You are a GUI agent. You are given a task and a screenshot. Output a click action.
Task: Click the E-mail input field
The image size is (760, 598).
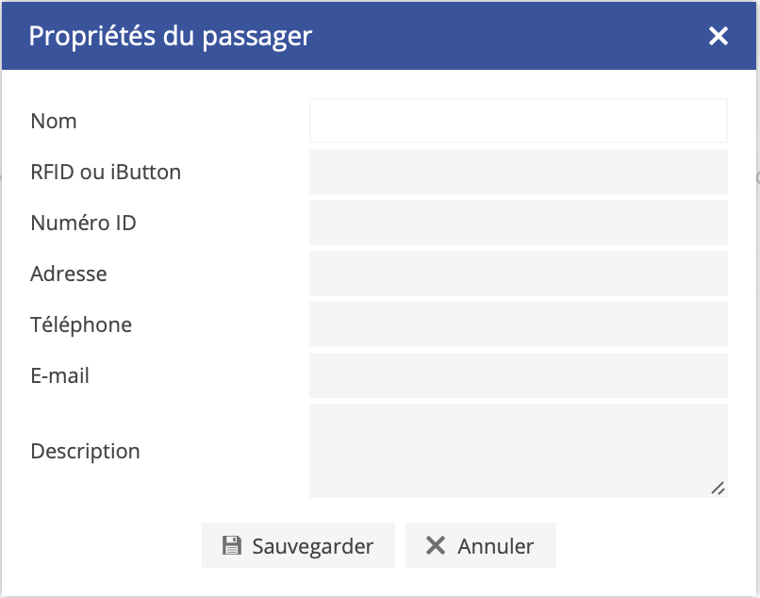[518, 375]
